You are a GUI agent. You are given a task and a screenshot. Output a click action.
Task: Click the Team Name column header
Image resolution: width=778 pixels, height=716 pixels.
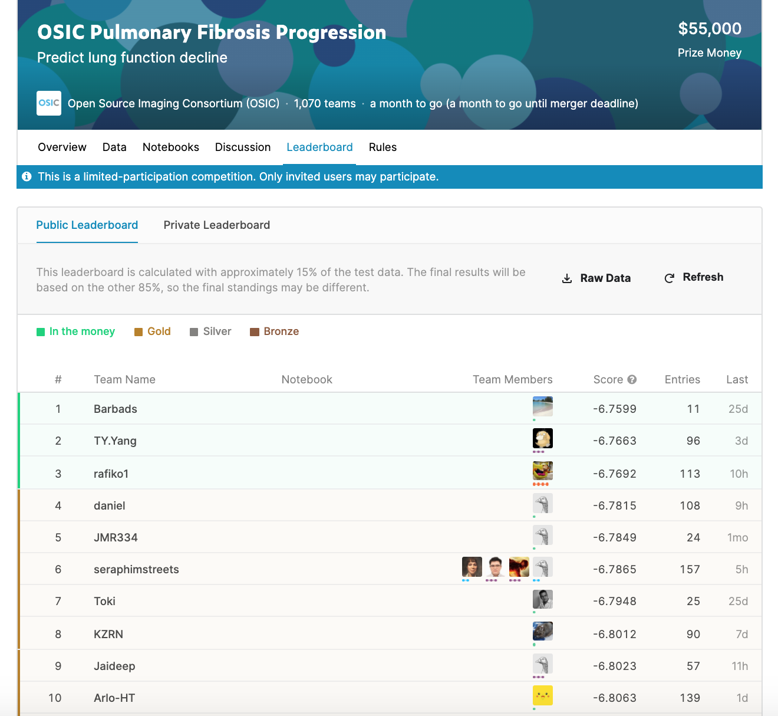point(124,379)
